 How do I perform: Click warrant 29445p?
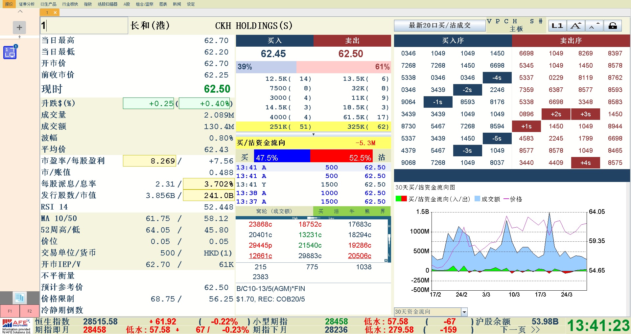[x=260, y=245]
